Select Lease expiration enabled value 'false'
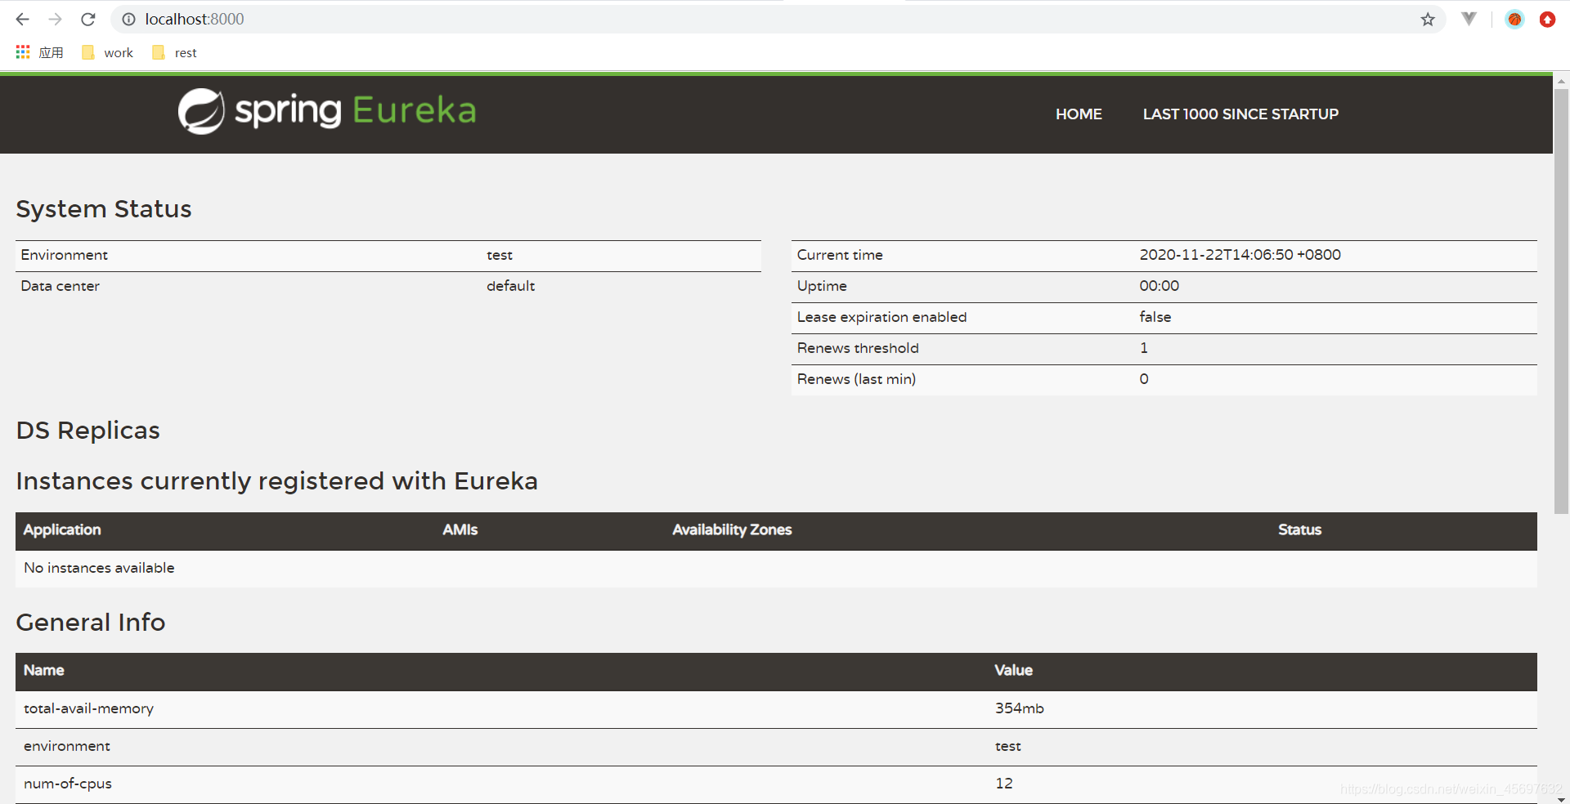This screenshot has width=1570, height=804. (x=1155, y=317)
